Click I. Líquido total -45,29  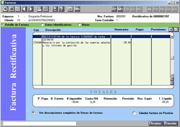coord(165,102)
